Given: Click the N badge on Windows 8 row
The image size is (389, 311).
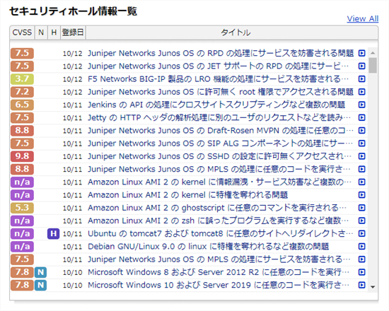Looking at the screenshot, I should pyautogui.click(x=41, y=272).
